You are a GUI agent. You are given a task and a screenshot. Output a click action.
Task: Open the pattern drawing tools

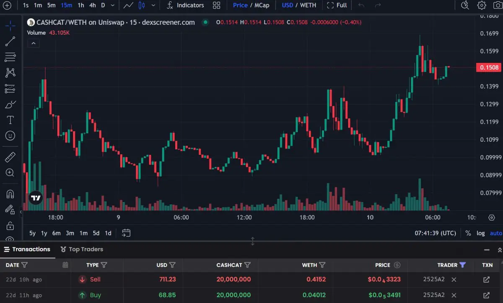point(10,73)
